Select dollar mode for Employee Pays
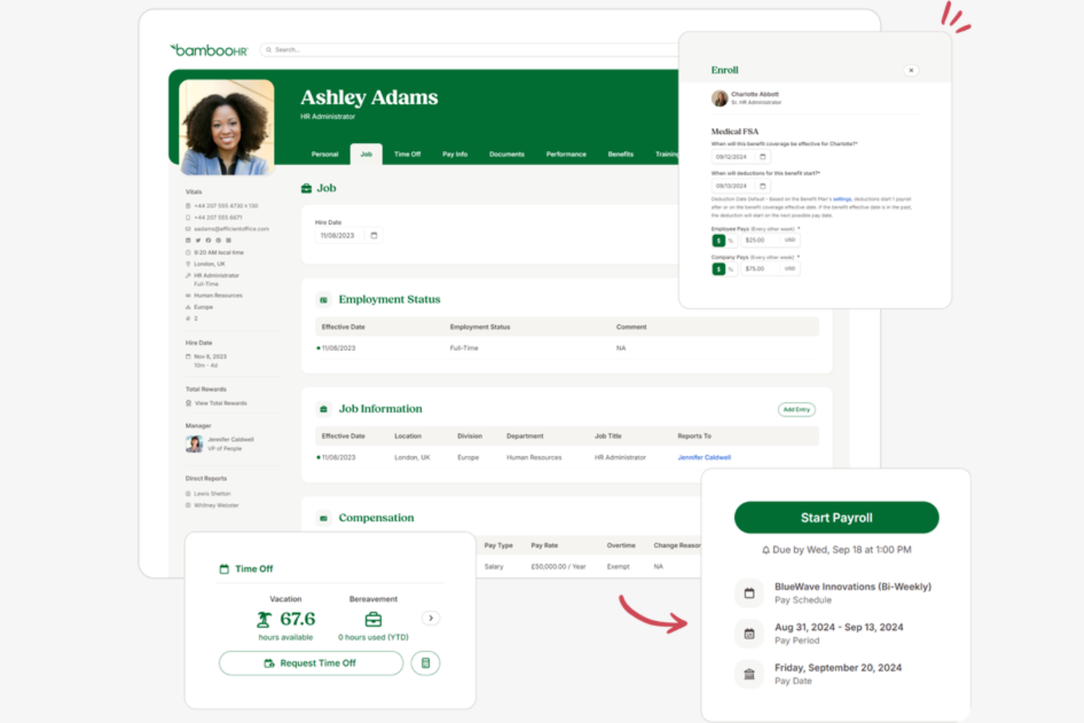This screenshot has width=1084, height=723. point(719,240)
